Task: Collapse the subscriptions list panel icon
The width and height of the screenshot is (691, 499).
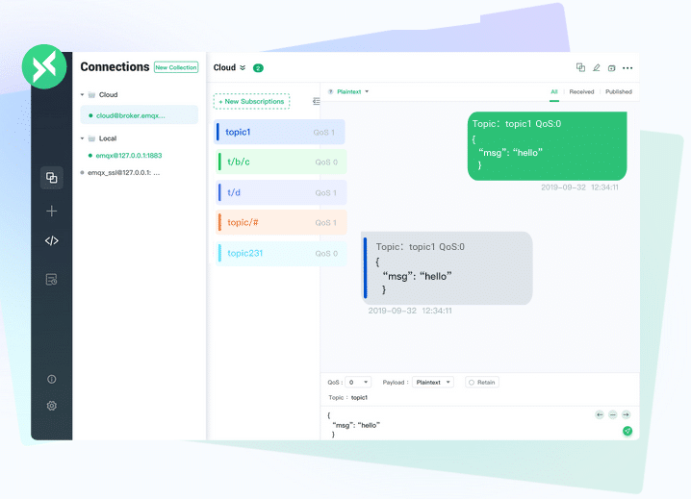Action: pyautogui.click(x=317, y=101)
